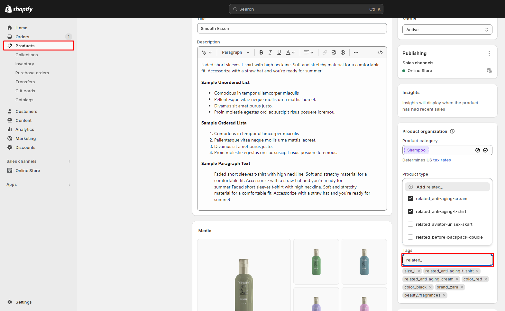Screen dimensions: 505x311
Task: Click the Orders tray icon
Action: click(10, 37)
